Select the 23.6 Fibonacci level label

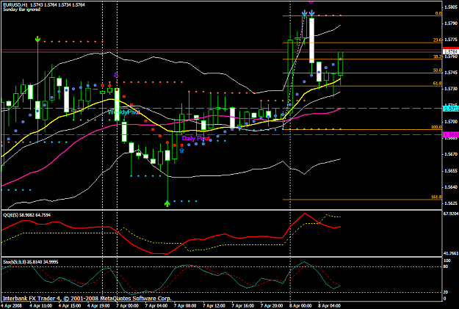tap(438, 40)
